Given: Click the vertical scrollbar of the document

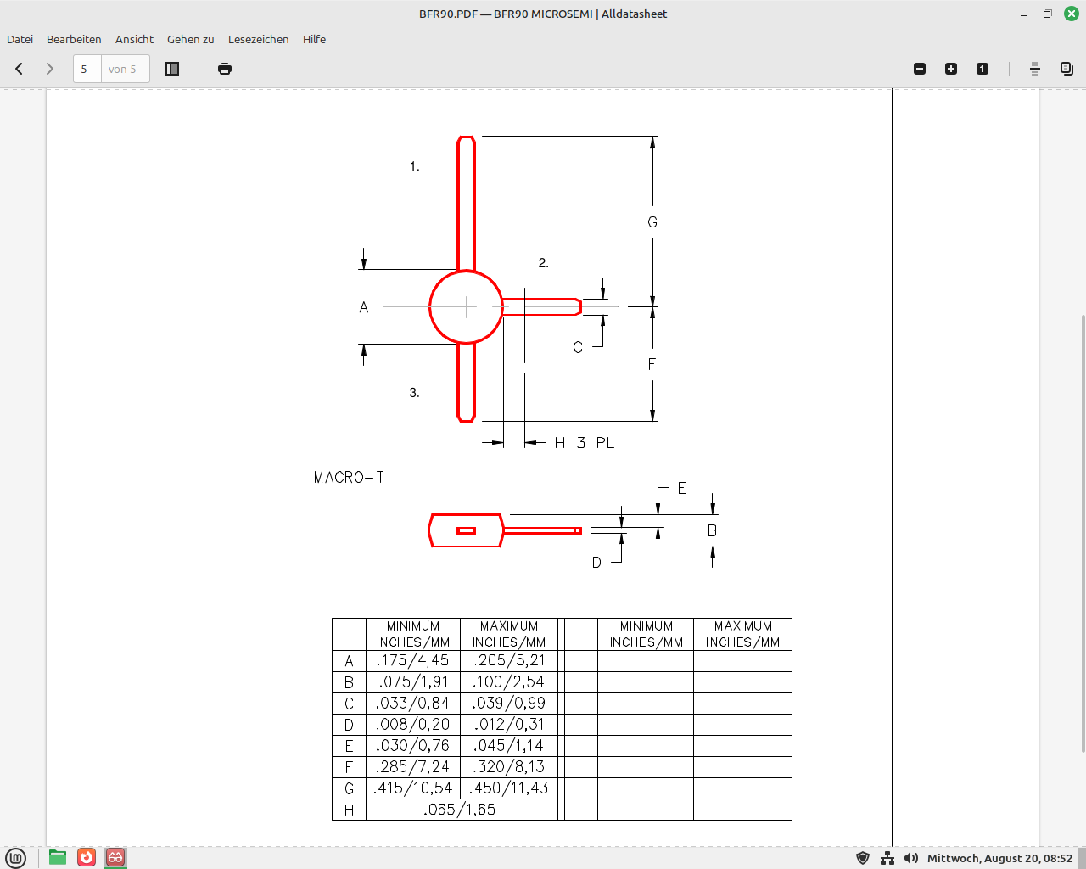Looking at the screenshot, I should tap(1082, 533).
